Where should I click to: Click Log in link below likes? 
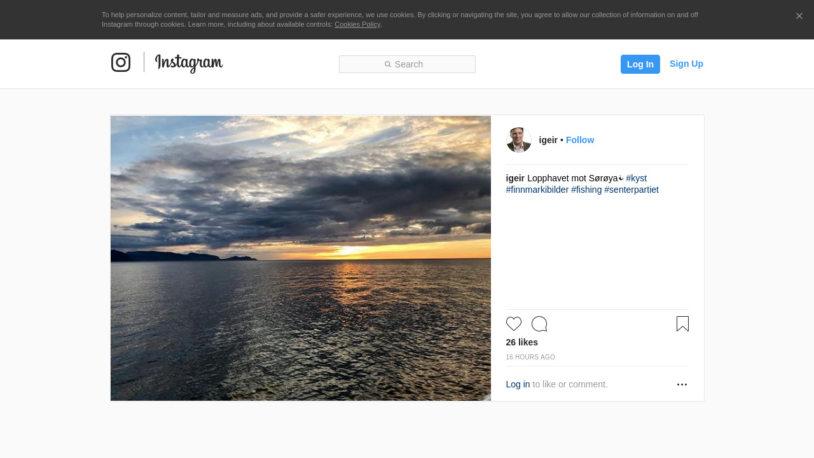click(x=518, y=384)
